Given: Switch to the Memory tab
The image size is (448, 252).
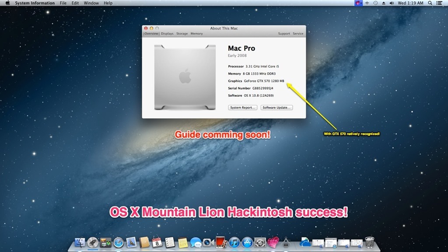Looking at the screenshot, I should point(196,33).
